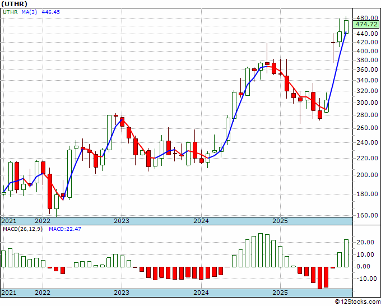The width and height of the screenshot is (381, 306).
Task: Click the 240.00 price axis label
Action: click(x=367, y=143)
